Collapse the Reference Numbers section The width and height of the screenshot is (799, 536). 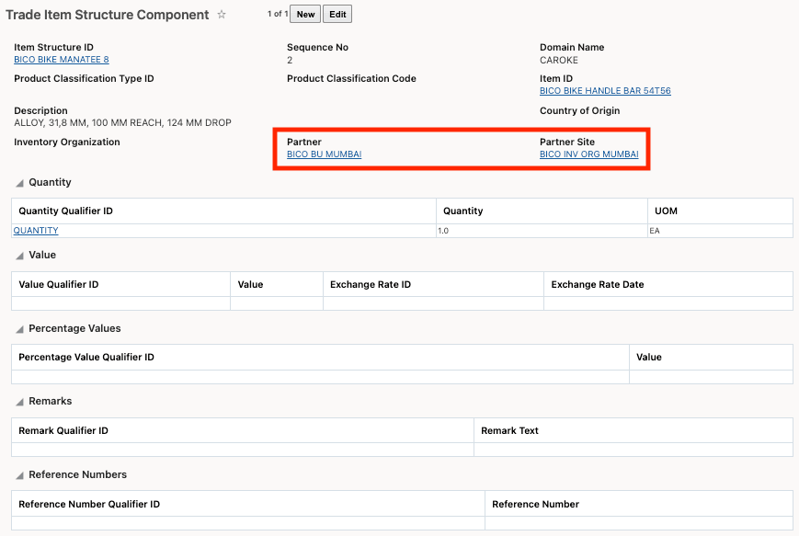(20, 475)
